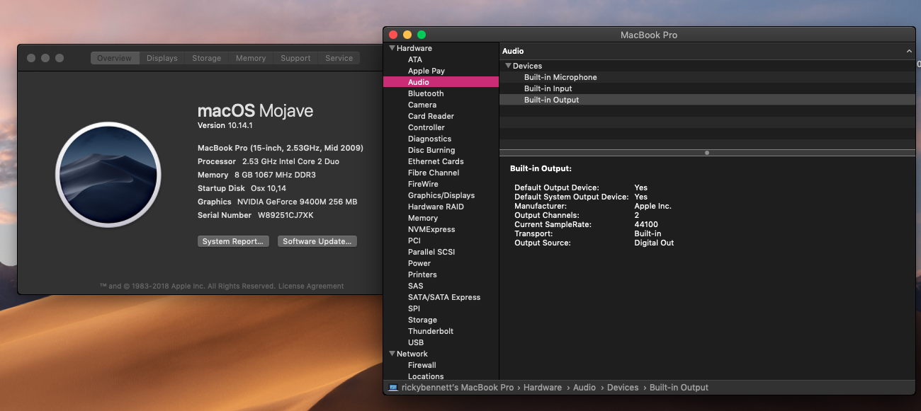Viewport: 921px width, 411px height.
Task: Click the Audio column header sort chevron
Action: pyautogui.click(x=909, y=52)
